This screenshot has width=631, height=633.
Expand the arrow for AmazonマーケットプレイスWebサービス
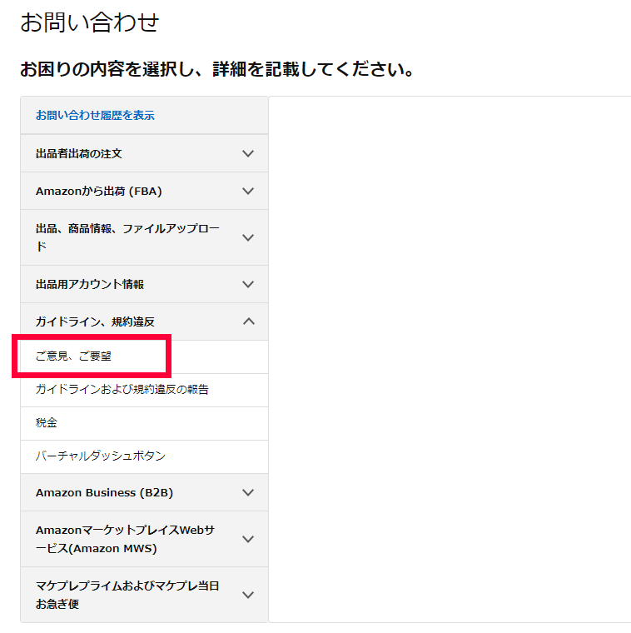(247, 539)
